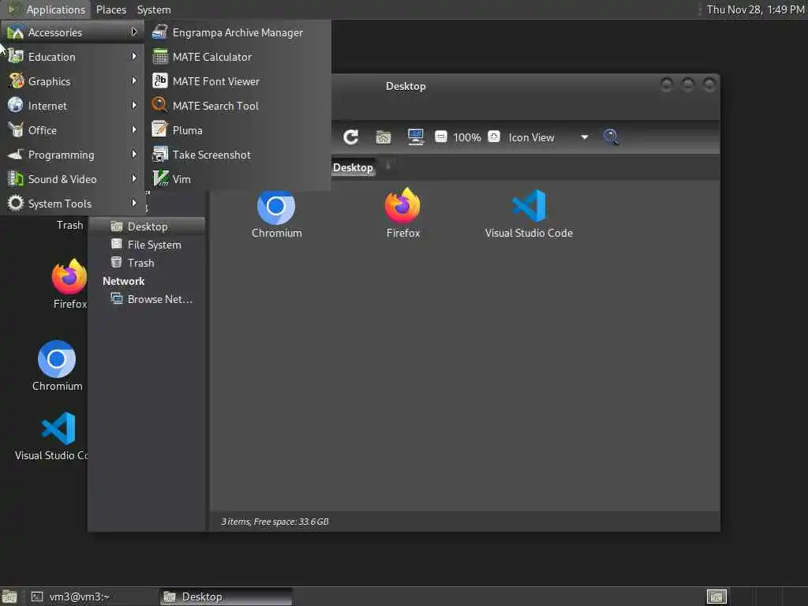Click the Trash label on the desktop
This screenshot has width=808, height=606.
point(70,225)
